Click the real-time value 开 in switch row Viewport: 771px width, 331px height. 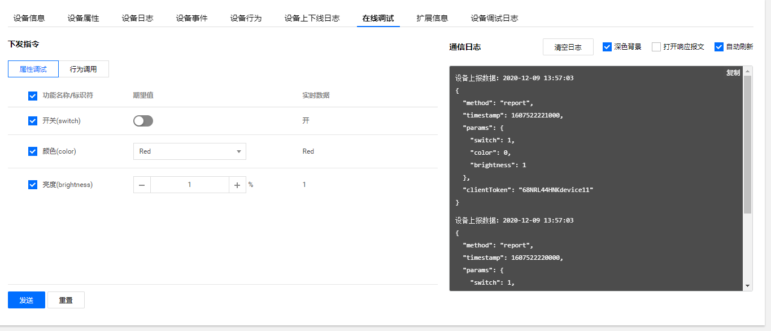point(306,121)
